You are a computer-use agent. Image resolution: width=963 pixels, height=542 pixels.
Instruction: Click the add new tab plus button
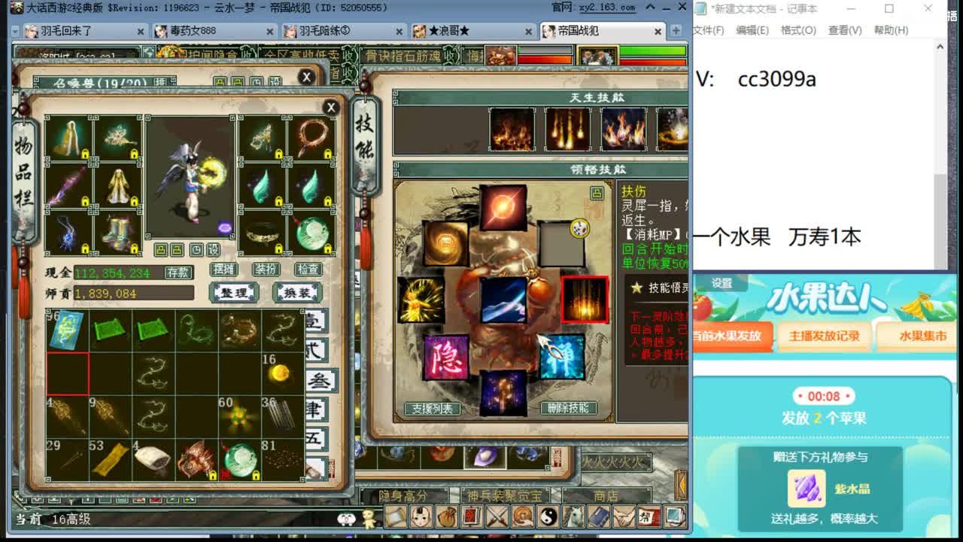(676, 31)
